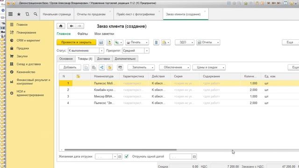Open Favorites star icon
This screenshot has height=168, width=299.
click(19, 14)
